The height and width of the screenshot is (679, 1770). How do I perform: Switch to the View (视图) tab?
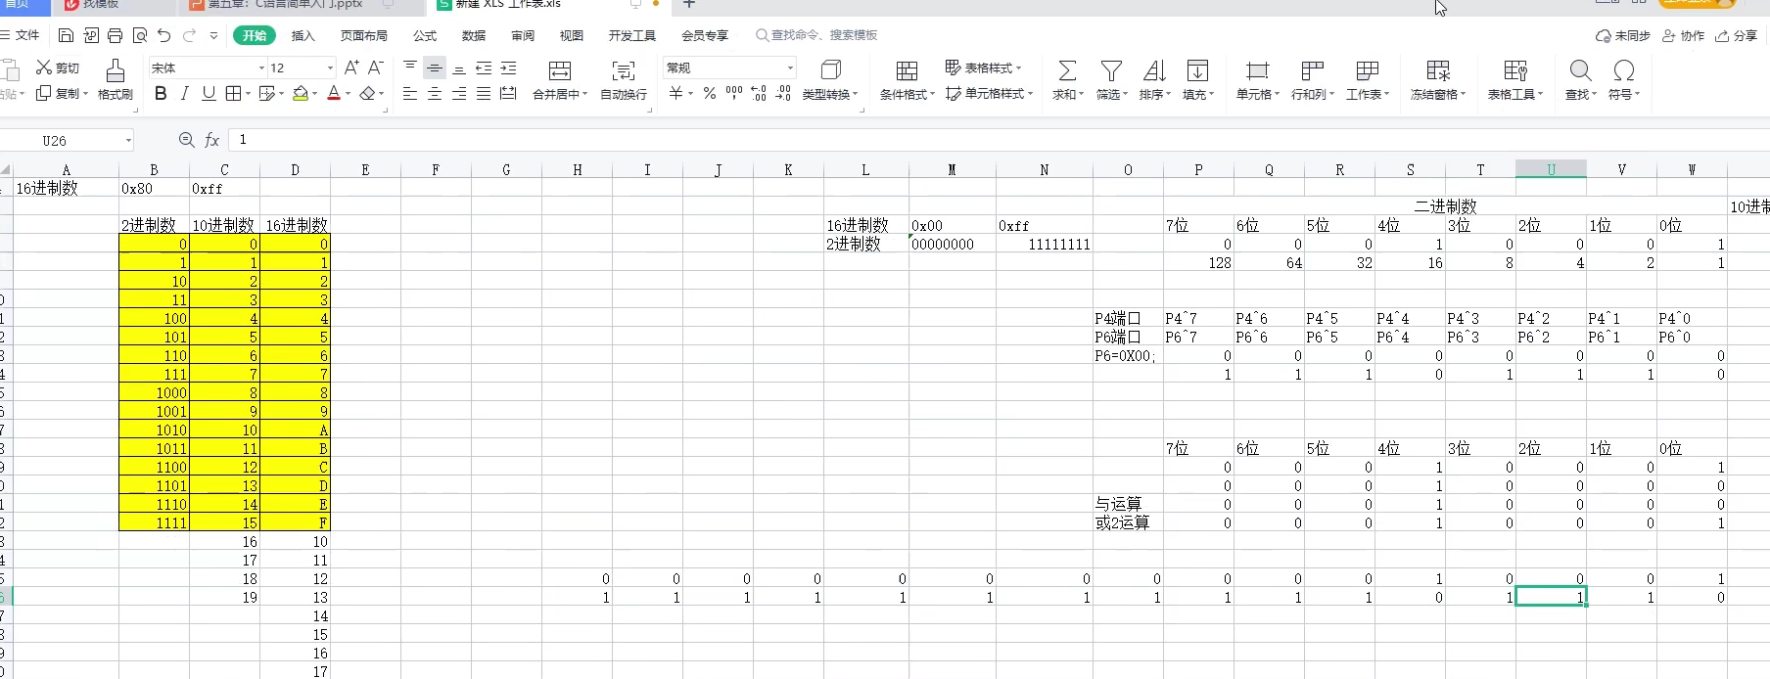point(572,35)
